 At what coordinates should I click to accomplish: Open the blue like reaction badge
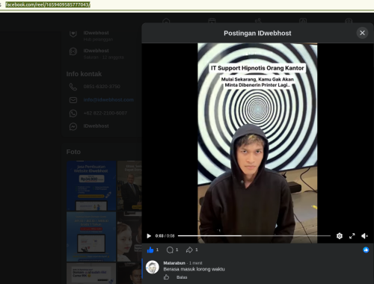tap(366, 250)
